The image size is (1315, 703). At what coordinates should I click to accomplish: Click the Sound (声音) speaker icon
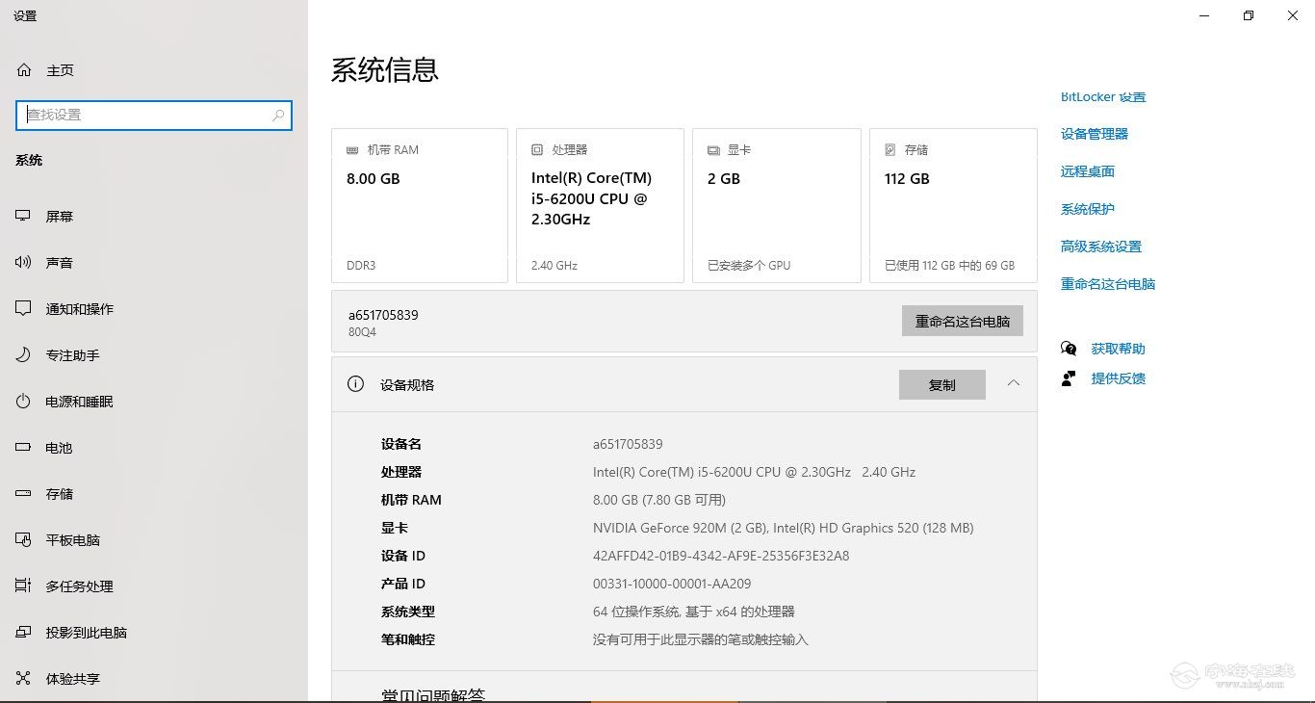[x=24, y=263]
